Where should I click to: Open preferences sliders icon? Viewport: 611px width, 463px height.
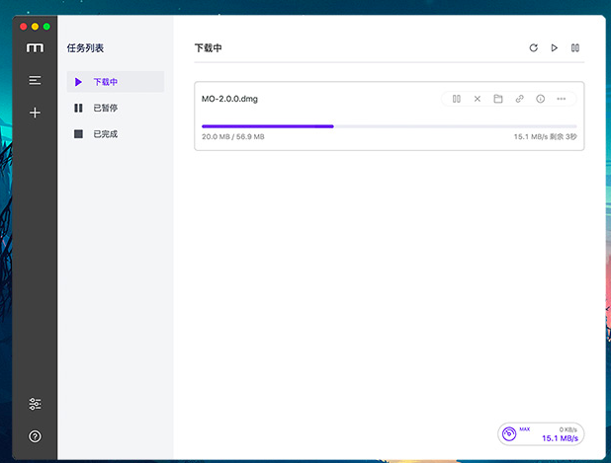tap(35, 404)
